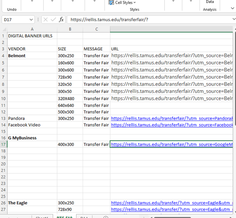Select the Pandora vendor cell
Viewport: 236px width, 218px height.
tap(32, 118)
